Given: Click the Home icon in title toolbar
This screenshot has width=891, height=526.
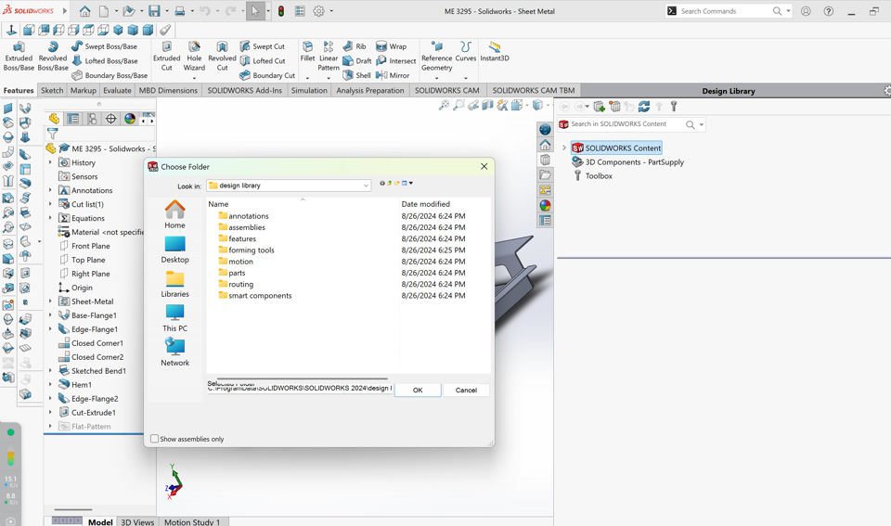Looking at the screenshot, I should [x=84, y=11].
